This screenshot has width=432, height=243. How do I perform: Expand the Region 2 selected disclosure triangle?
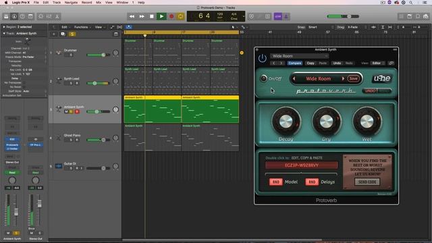point(4,27)
